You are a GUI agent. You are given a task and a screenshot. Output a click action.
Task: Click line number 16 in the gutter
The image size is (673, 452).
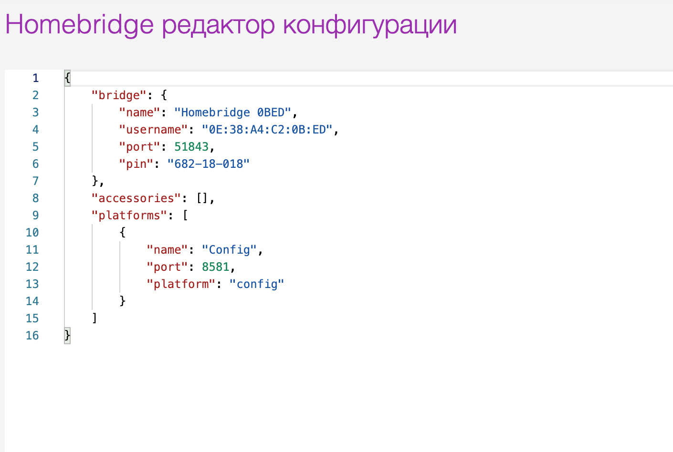click(32, 335)
